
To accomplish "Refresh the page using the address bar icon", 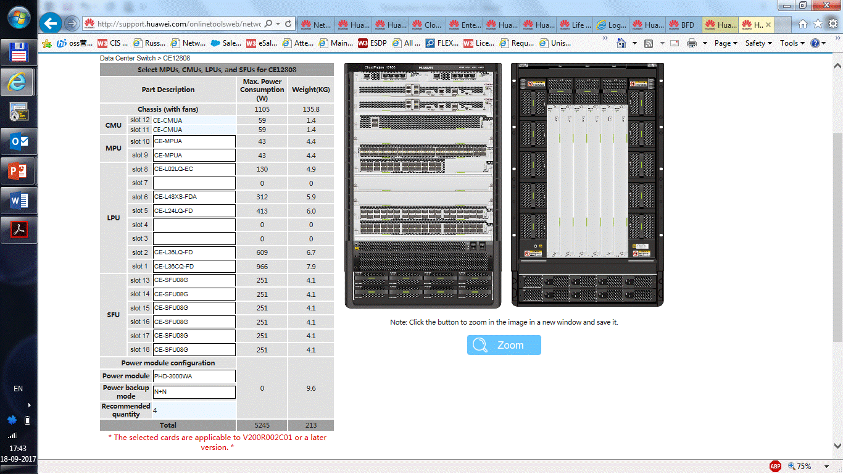I will click(x=289, y=24).
